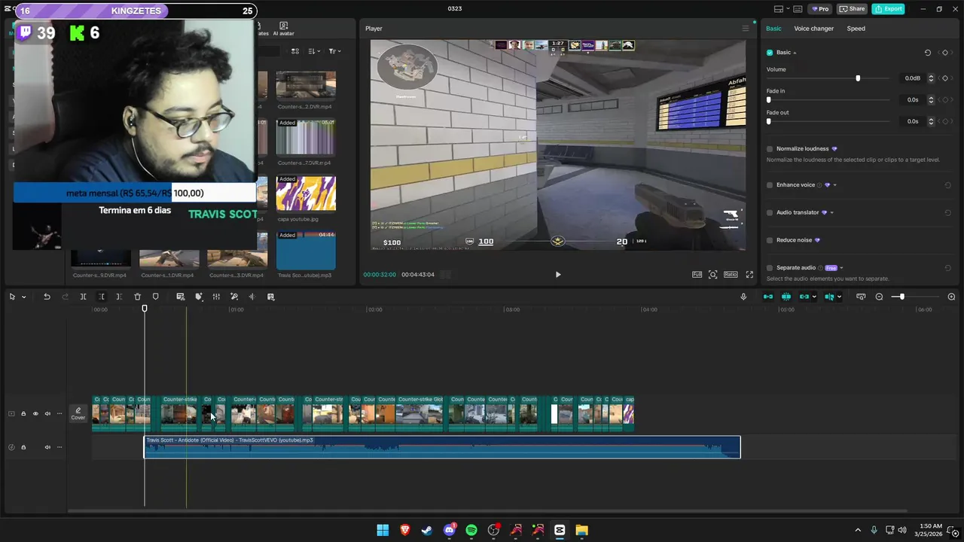Collapse the Basic section arrow
The image size is (964, 542).
pyautogui.click(x=795, y=53)
